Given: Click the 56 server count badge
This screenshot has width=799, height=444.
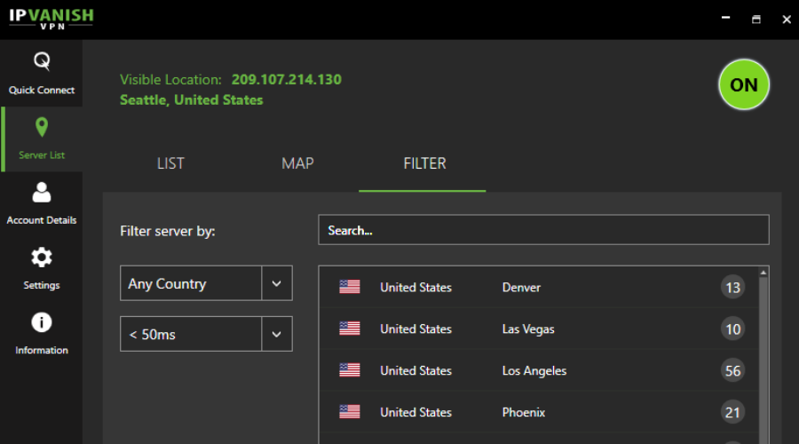Looking at the screenshot, I should click(x=732, y=371).
